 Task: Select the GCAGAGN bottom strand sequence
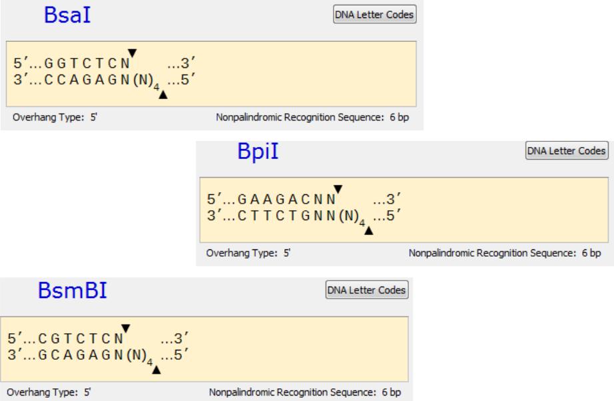pos(81,355)
